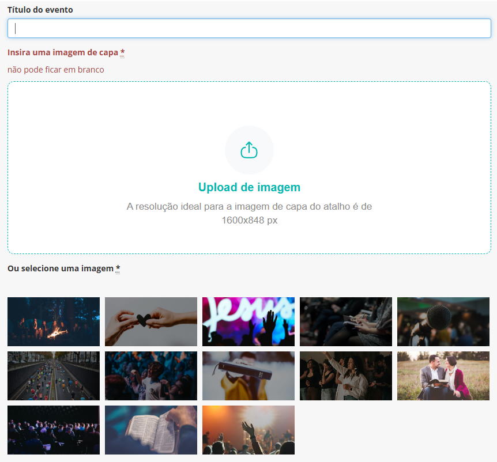497x462 pixels.
Task: Select the women worshipping thumbnail
Action: coord(346,376)
